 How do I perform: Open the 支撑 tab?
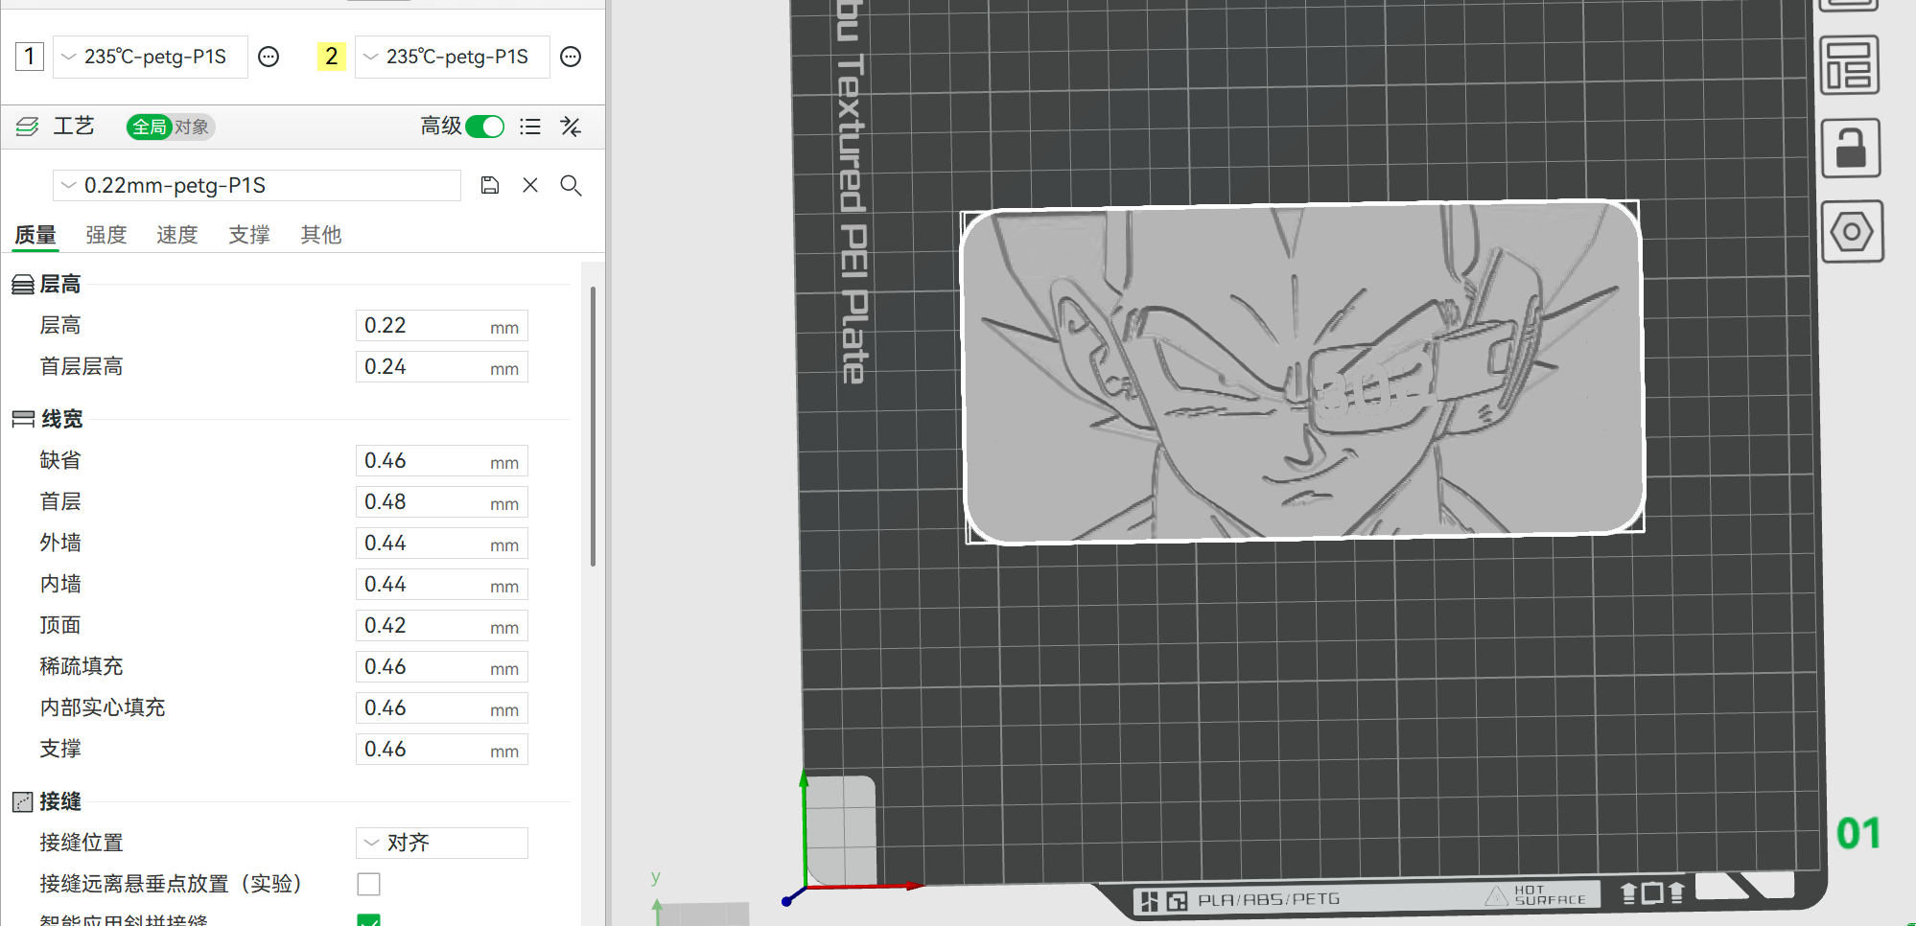(x=248, y=235)
